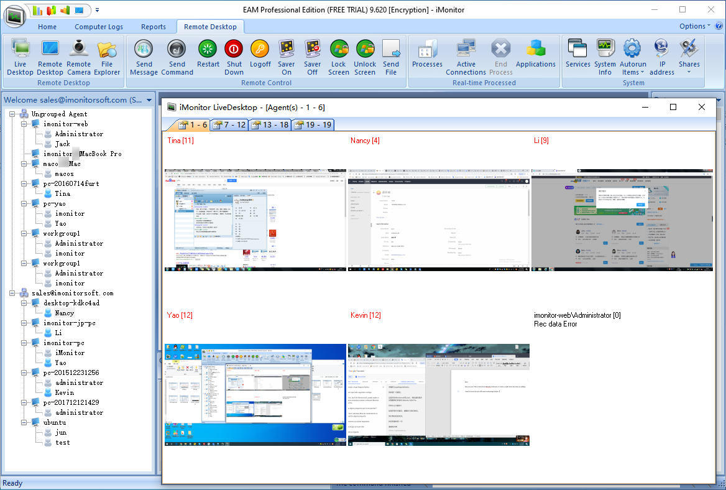View Active Connections
Screen dimensions: 726x490
click(466, 57)
